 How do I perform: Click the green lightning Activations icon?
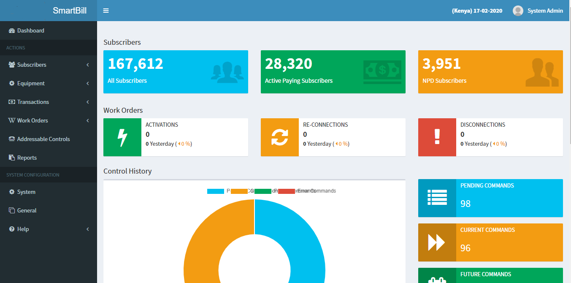122,137
